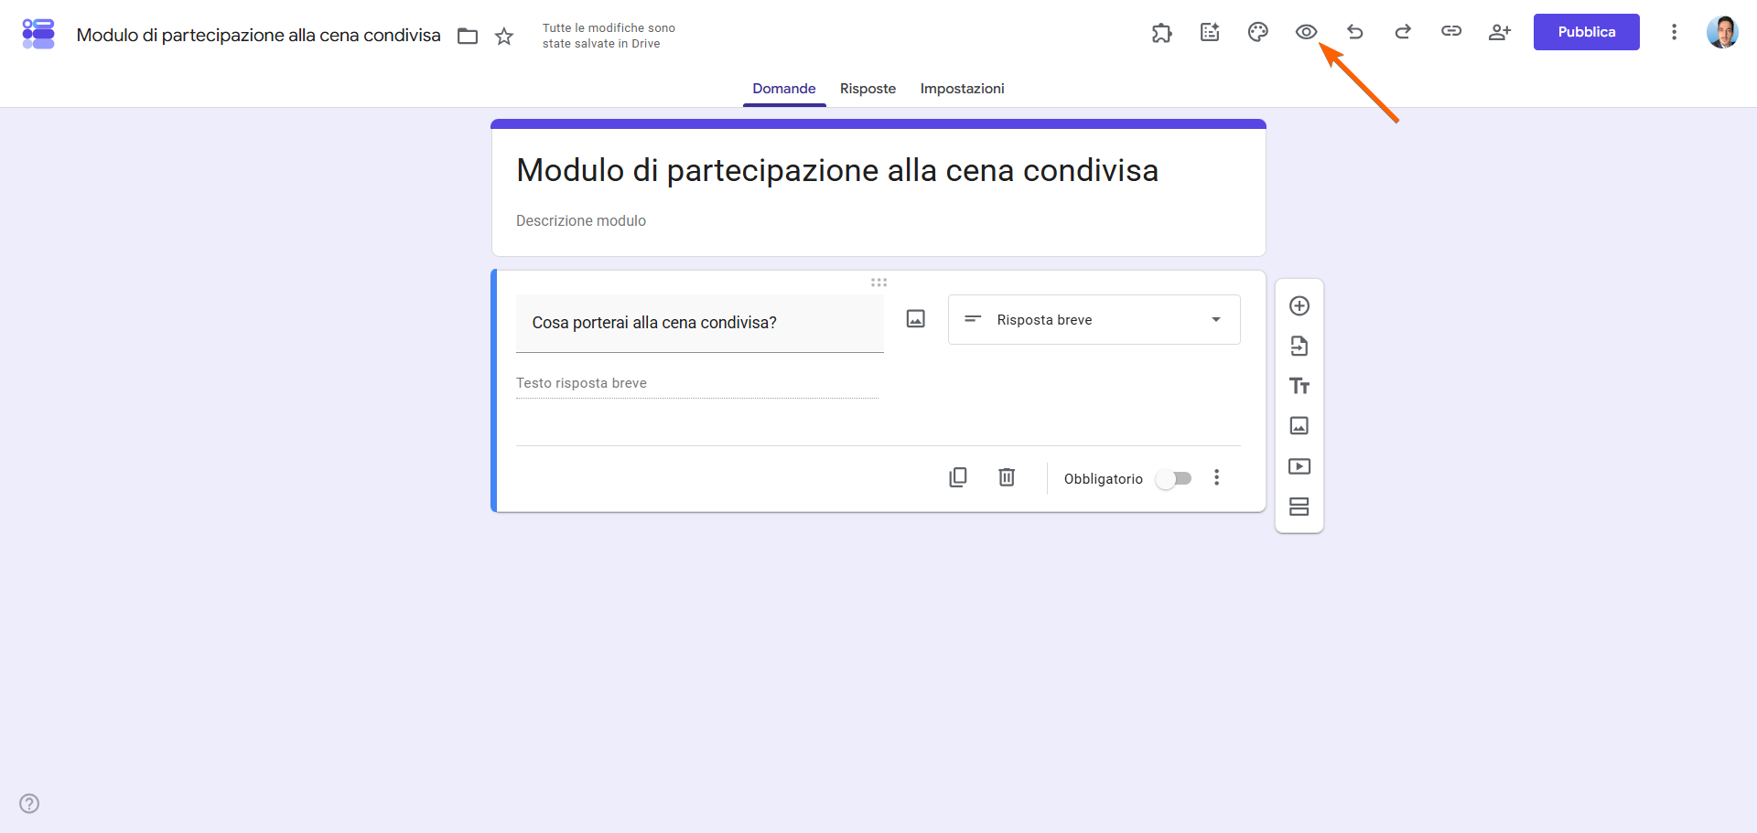Add a new question
The image size is (1757, 833).
(x=1299, y=305)
